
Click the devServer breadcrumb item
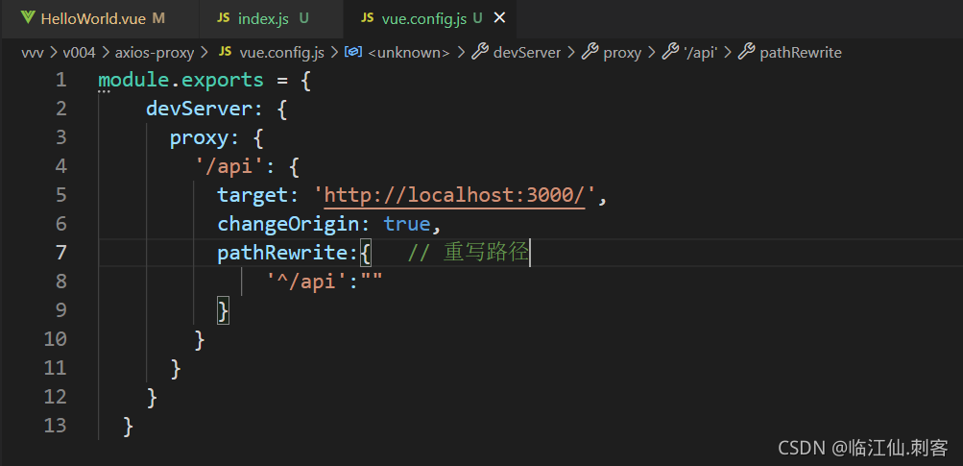click(527, 53)
